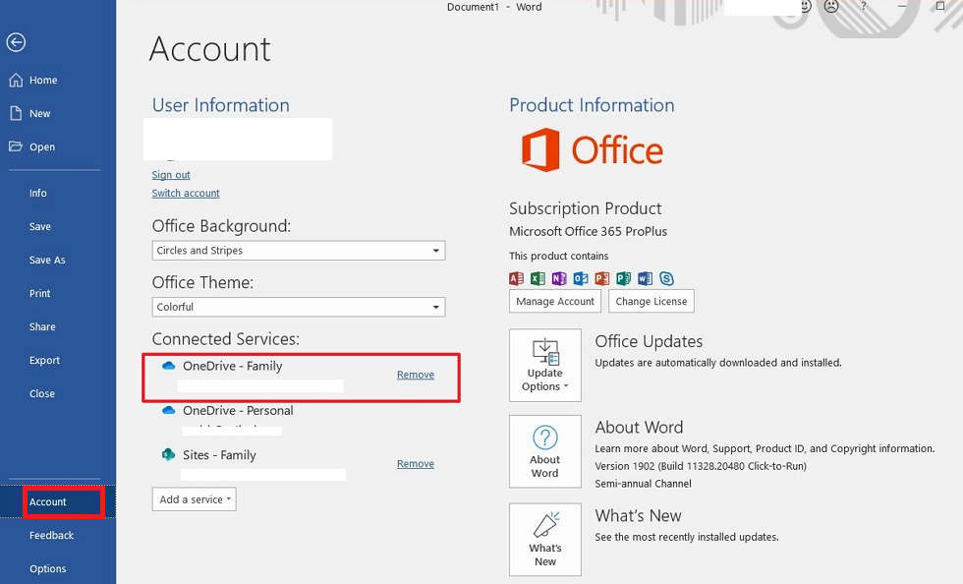Open the Print page

coord(40,293)
